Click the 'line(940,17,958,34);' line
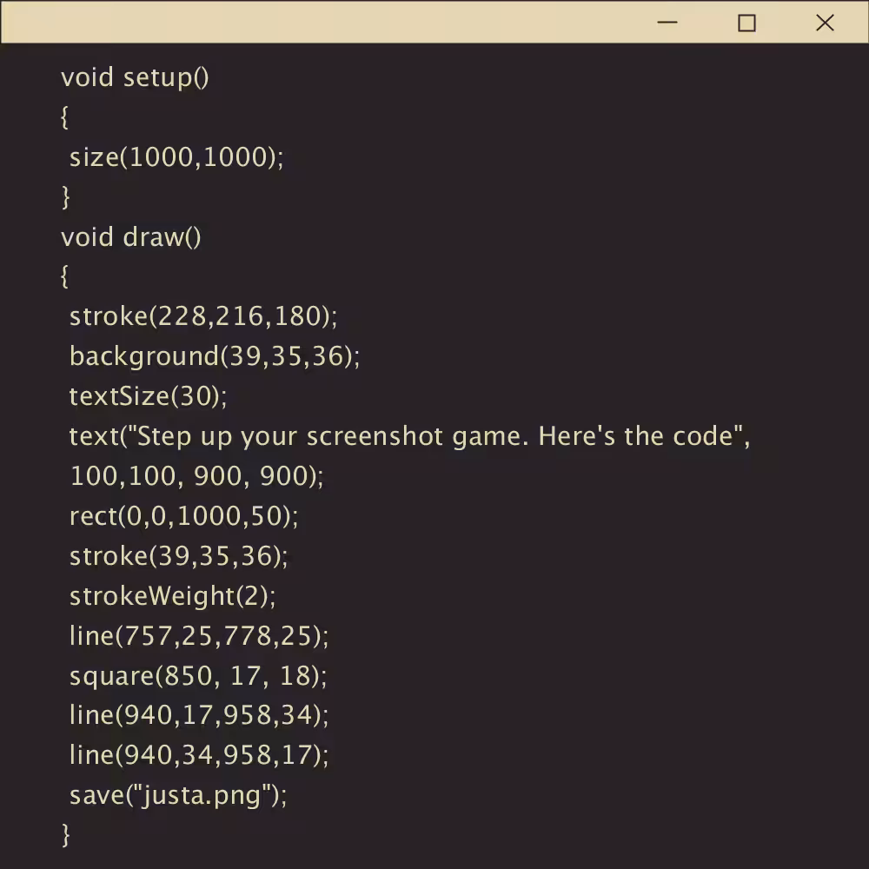The width and height of the screenshot is (869, 869). pyautogui.click(x=199, y=715)
